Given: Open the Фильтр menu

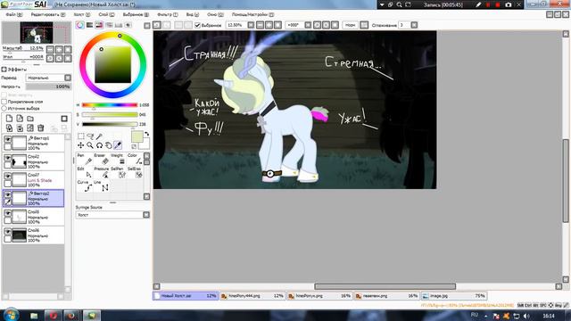Looking at the screenshot, I should tap(168, 14).
